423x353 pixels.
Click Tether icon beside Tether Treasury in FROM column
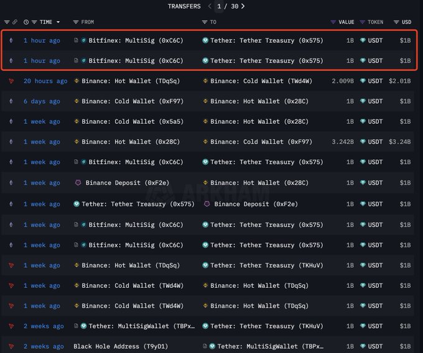77,204
